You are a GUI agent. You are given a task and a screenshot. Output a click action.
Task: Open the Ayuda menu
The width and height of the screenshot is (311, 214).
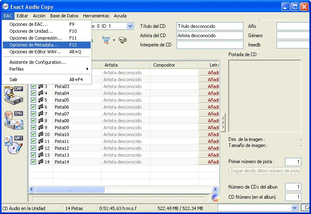pos(120,16)
